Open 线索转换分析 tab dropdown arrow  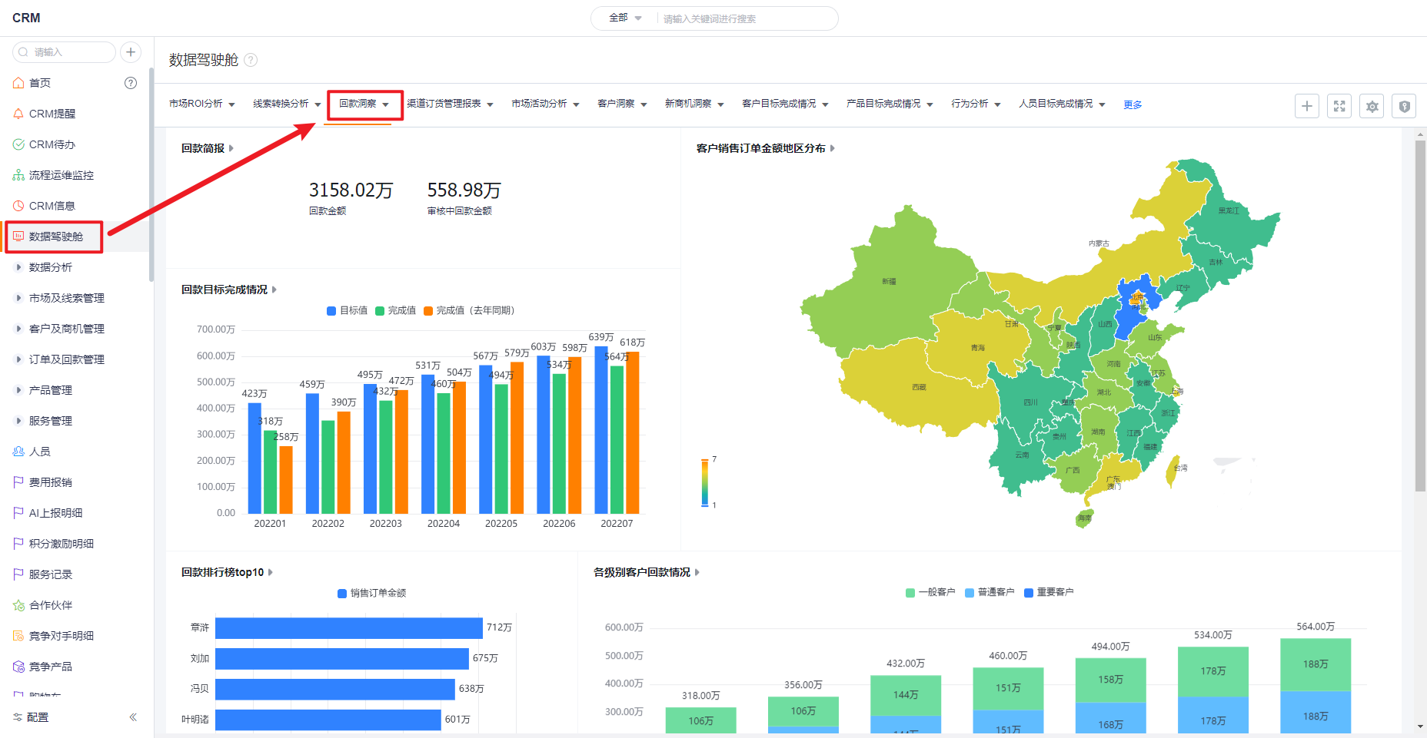pyautogui.click(x=318, y=104)
